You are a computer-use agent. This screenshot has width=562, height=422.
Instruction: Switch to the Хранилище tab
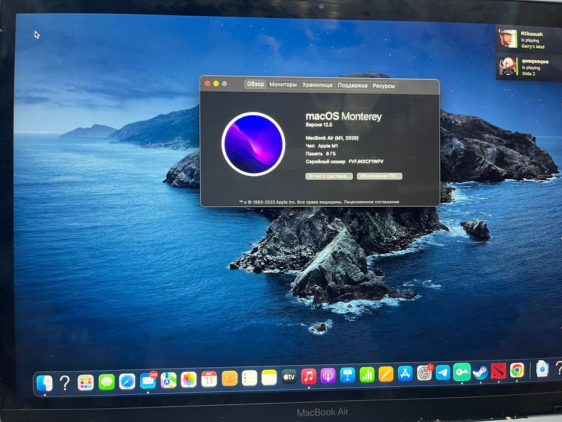click(317, 85)
